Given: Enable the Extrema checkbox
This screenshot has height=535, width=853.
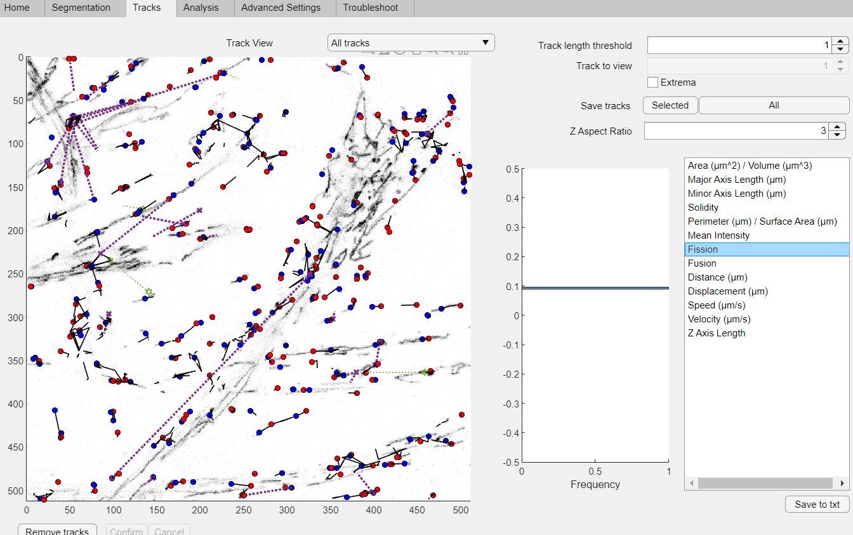Looking at the screenshot, I should pyautogui.click(x=652, y=82).
